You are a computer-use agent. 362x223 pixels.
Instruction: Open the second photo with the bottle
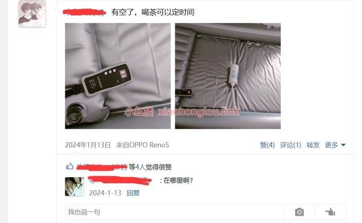(228, 76)
